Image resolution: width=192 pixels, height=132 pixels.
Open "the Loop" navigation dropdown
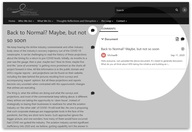click(x=107, y=21)
